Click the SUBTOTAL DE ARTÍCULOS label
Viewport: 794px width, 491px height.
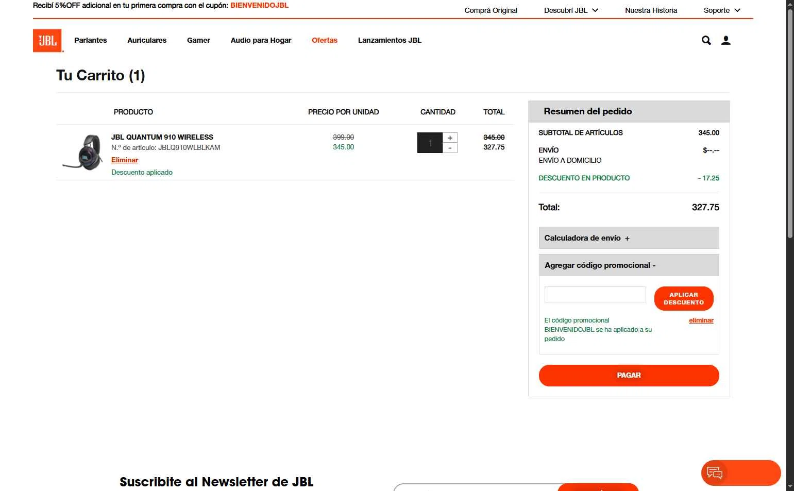point(581,133)
